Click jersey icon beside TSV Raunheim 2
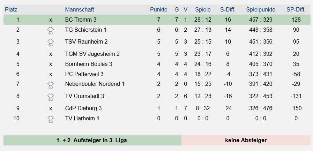This screenshot has height=151, width=313. point(51,43)
